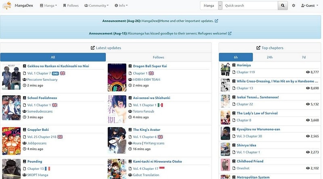Click the British flag for School Foolishness
Viewport: 323px width, 179px height.
click(55, 105)
